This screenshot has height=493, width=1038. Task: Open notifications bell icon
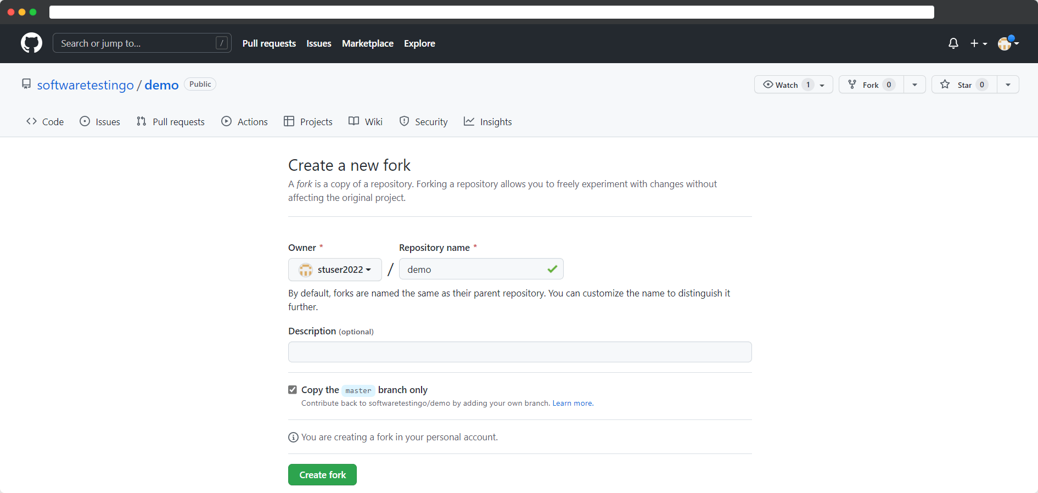click(x=953, y=43)
